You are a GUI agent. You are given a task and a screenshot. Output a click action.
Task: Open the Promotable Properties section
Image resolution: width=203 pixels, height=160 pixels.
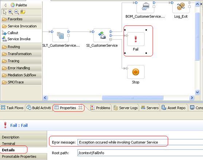(x=23, y=156)
